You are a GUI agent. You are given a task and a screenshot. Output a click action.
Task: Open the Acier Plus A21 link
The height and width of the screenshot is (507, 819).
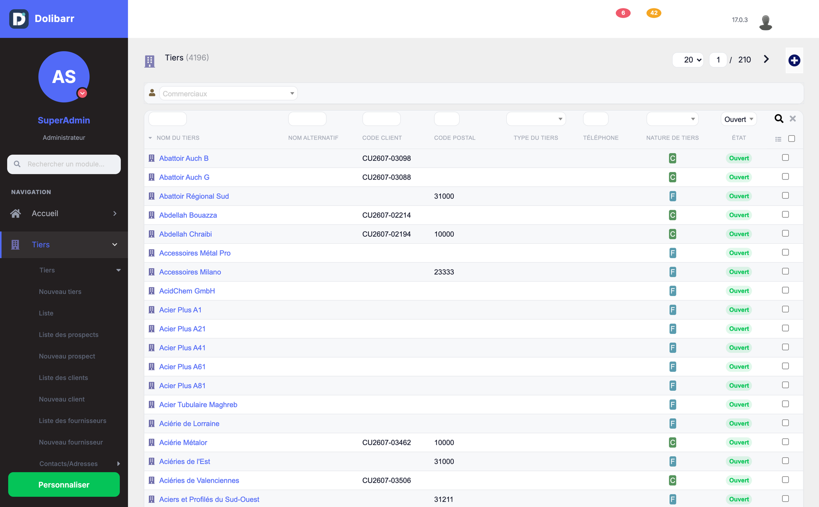click(182, 329)
